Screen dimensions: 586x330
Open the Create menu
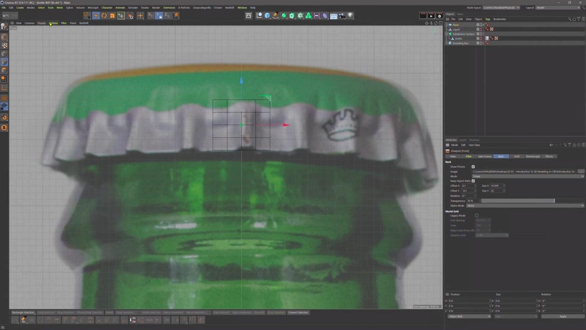[x=20, y=7]
